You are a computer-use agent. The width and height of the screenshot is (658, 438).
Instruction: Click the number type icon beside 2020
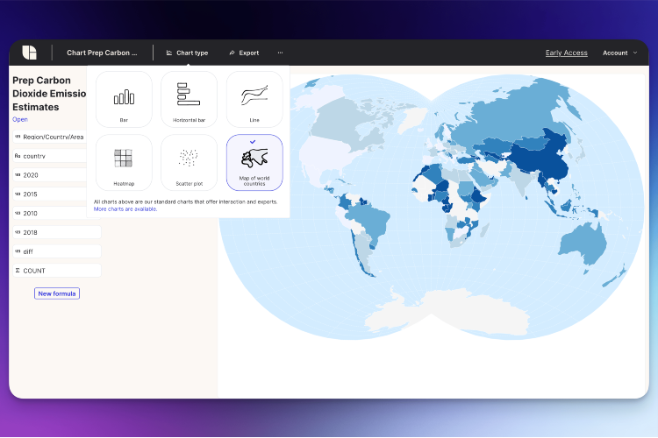[18, 175]
